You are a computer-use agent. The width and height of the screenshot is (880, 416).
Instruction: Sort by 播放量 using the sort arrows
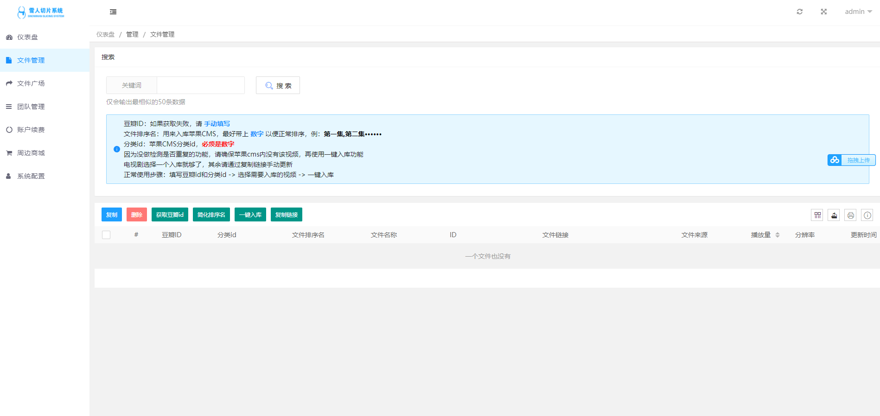778,235
